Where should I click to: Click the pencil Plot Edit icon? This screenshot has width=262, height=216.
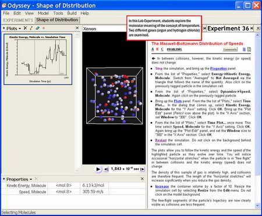31,29
